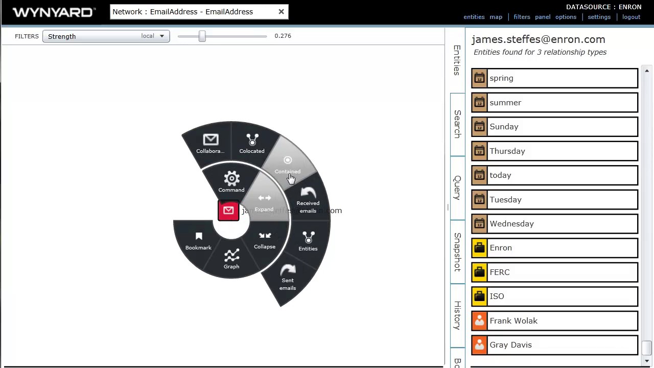Click the entities link in header
This screenshot has height=368, width=654.
[474, 17]
